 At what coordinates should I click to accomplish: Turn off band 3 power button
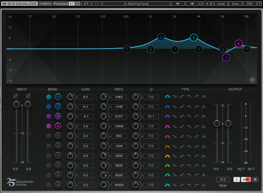(x=49, y=116)
